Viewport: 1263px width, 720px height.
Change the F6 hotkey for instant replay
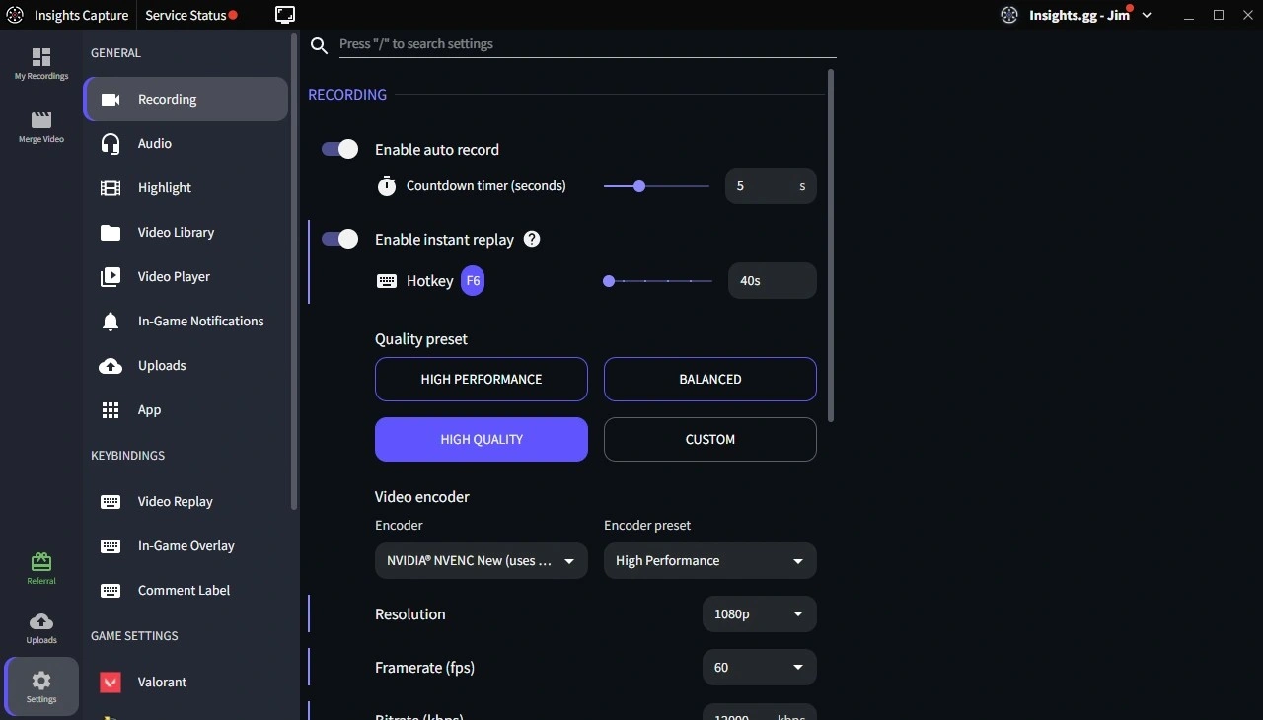[473, 281]
